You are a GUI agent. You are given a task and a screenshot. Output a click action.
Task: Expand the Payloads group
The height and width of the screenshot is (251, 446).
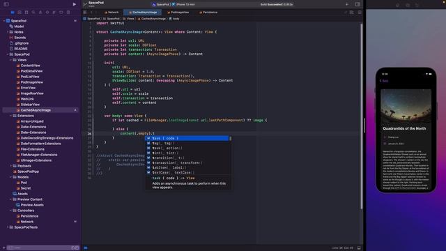tap(11, 166)
